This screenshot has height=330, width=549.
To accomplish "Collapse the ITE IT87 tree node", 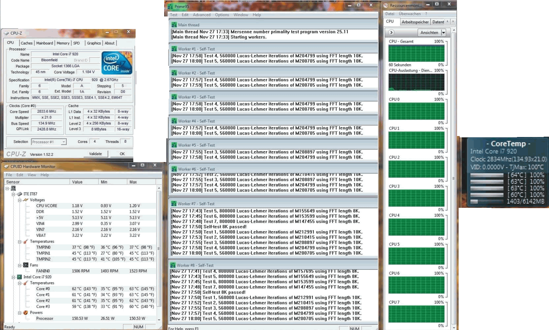I will point(14,194).
